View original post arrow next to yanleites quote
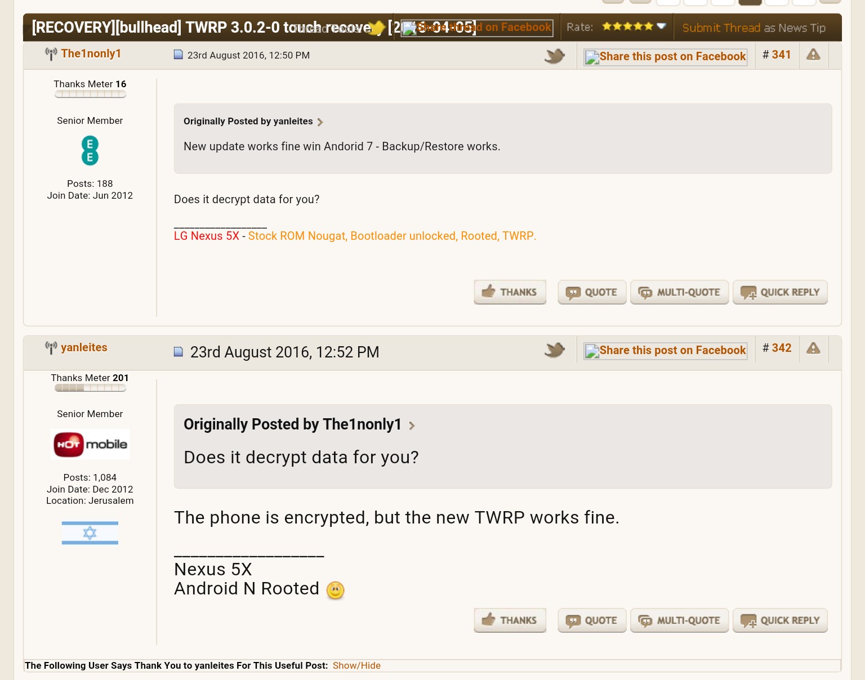This screenshot has width=865, height=680. point(320,122)
